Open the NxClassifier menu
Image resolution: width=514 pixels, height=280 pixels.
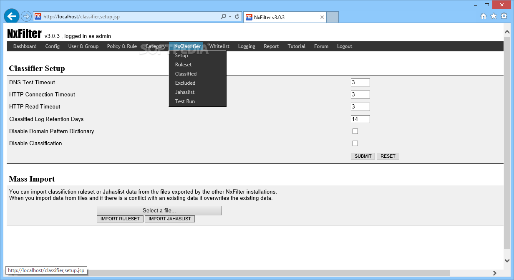coord(187,46)
